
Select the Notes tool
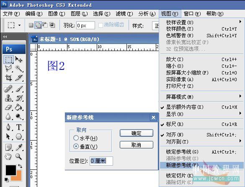(8, 147)
